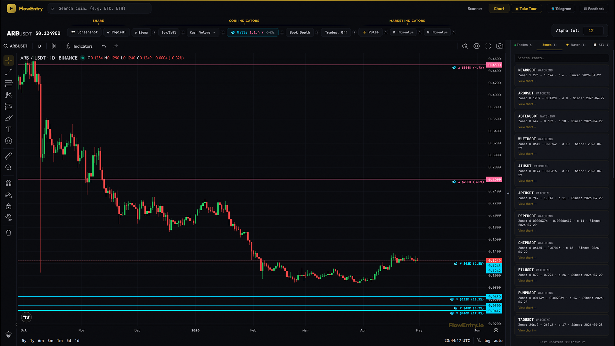Open the Telegram link
The image size is (615, 346).
coord(561,9)
